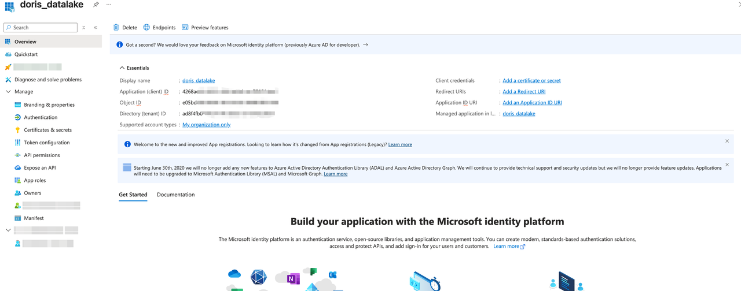Collapse the Manage section chevron
The width and height of the screenshot is (741, 291).
click(8, 92)
